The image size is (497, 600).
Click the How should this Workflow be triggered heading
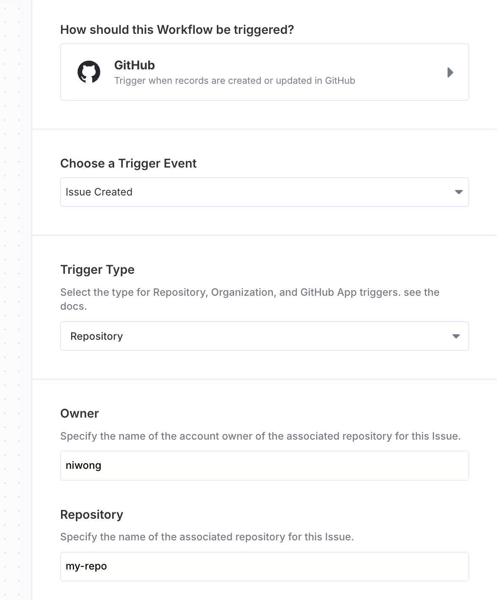[x=177, y=30]
